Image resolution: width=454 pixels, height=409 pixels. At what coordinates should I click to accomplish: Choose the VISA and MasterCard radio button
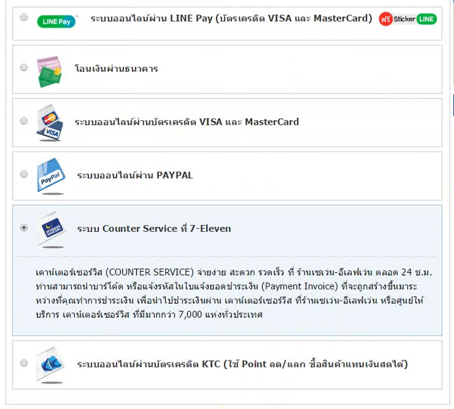[24, 121]
